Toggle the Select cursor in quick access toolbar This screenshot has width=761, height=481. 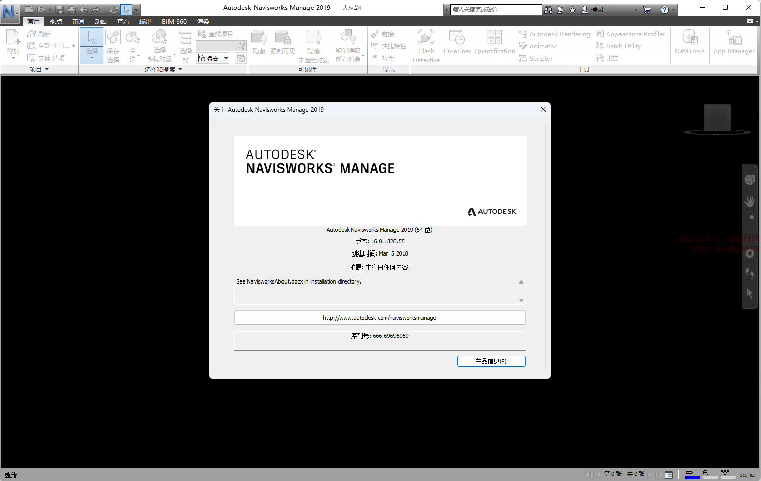126,10
